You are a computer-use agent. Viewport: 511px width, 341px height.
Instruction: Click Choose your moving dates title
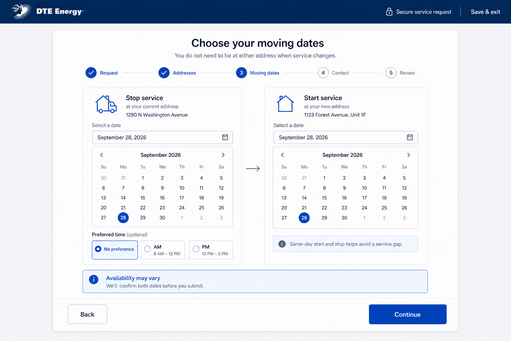pos(257,43)
